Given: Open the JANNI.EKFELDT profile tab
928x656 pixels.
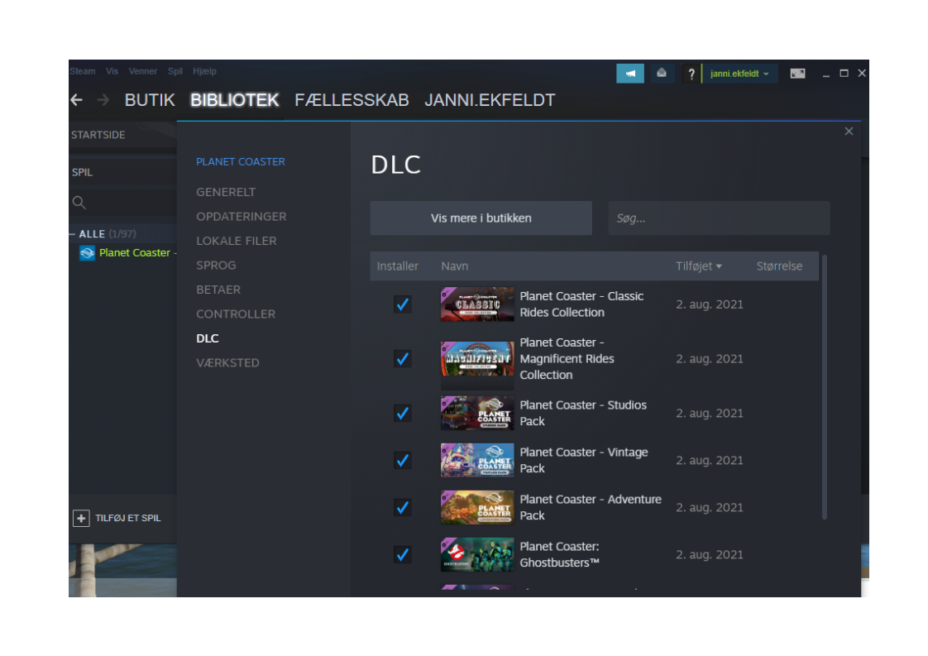Looking at the screenshot, I should [x=490, y=100].
